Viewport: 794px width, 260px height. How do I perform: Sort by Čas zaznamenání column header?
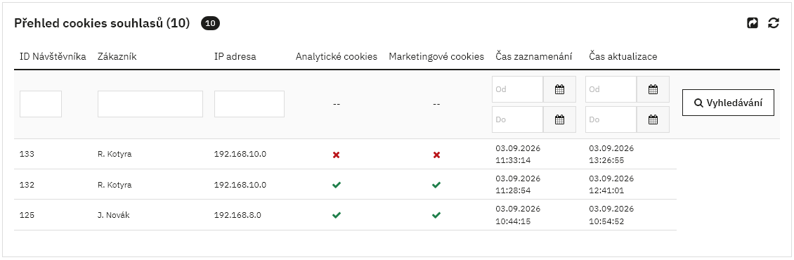(x=534, y=56)
